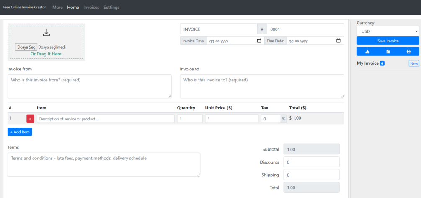Open the Settings page from navbar
The height and width of the screenshot is (198, 421).
click(111, 8)
